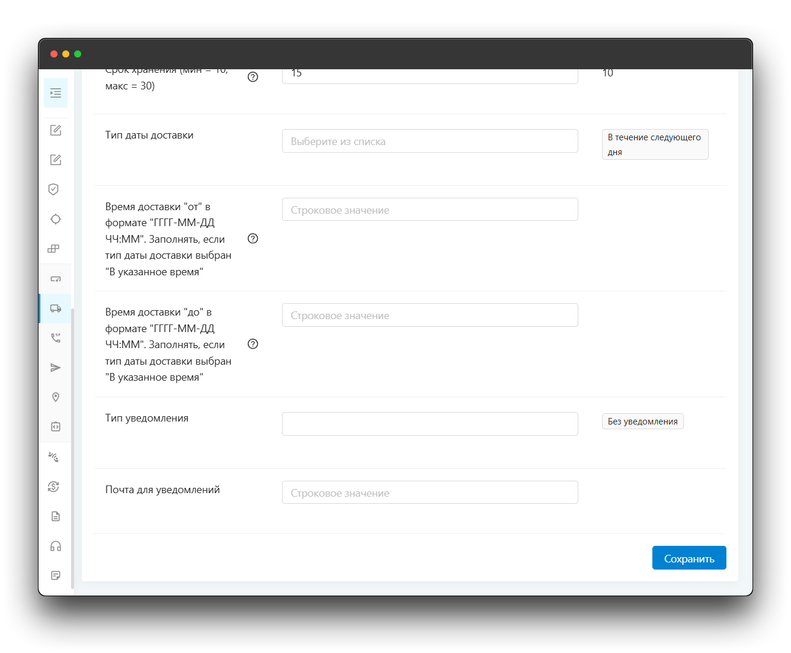Open the stacked blocks sidebar section
This screenshot has height=653, width=791.
[x=53, y=249]
